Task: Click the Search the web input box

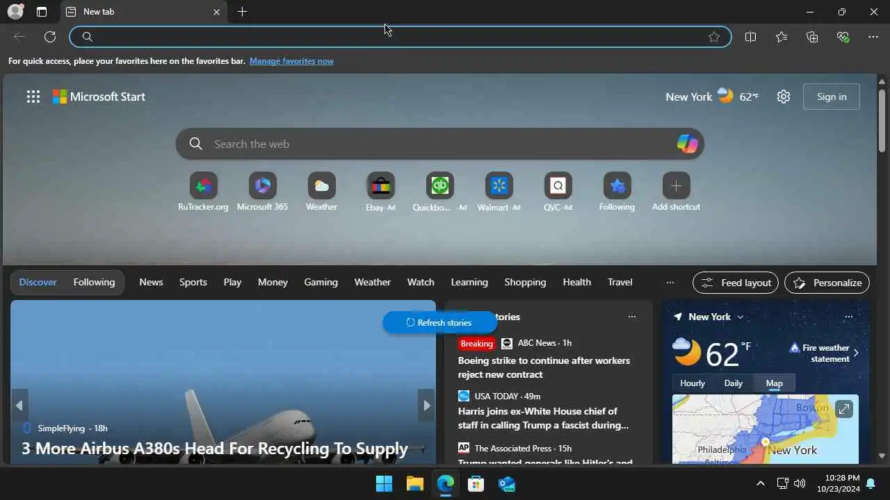Action: (x=439, y=144)
